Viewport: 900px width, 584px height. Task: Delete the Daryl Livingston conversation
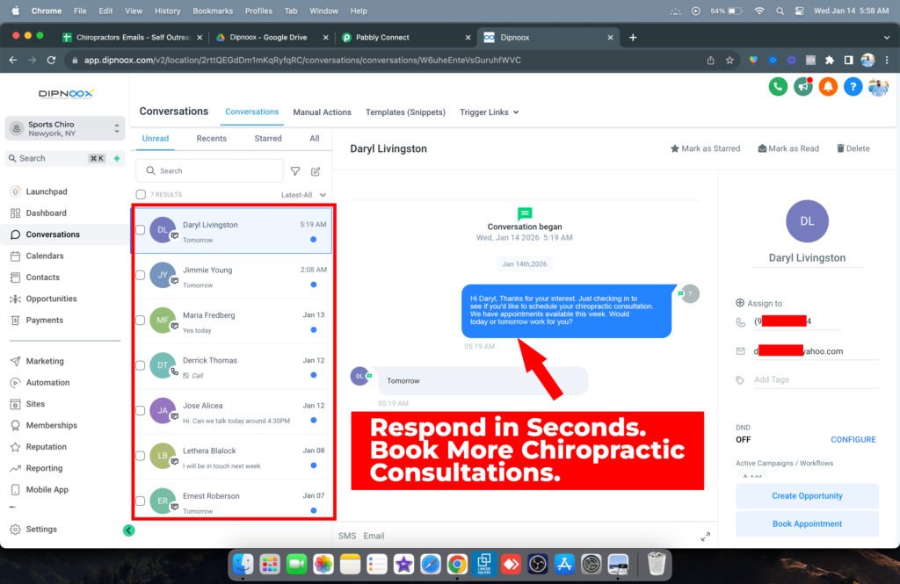click(x=853, y=148)
